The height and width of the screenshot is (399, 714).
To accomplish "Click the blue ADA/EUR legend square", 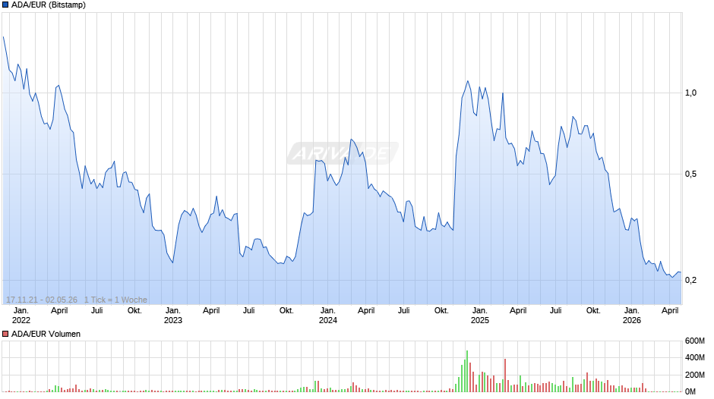I will 5,5.
